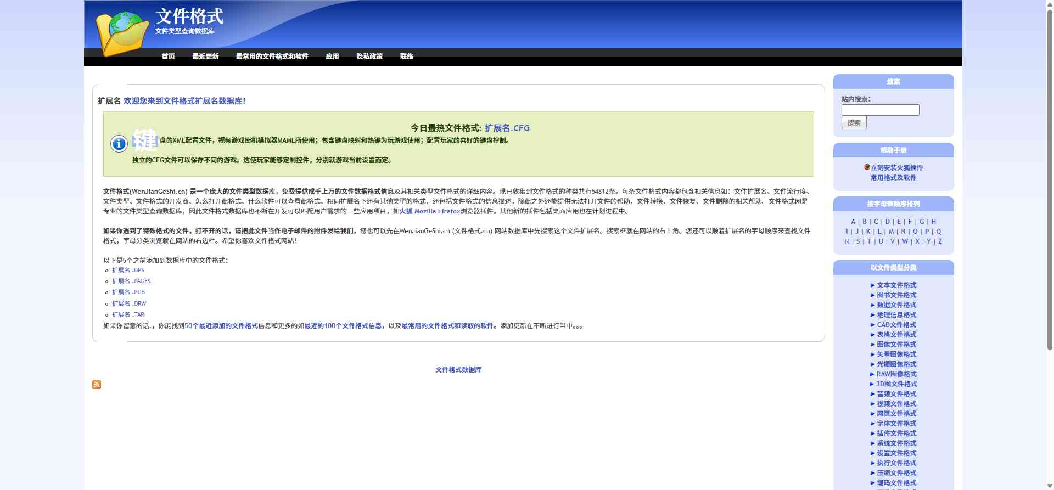1054x490 pixels.
Task: Click the 文件格式数据库 footer link
Action: 458,370
